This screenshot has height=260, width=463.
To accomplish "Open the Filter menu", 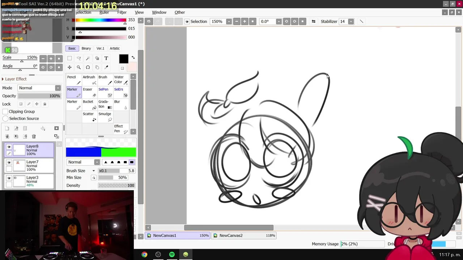I will [122, 12].
